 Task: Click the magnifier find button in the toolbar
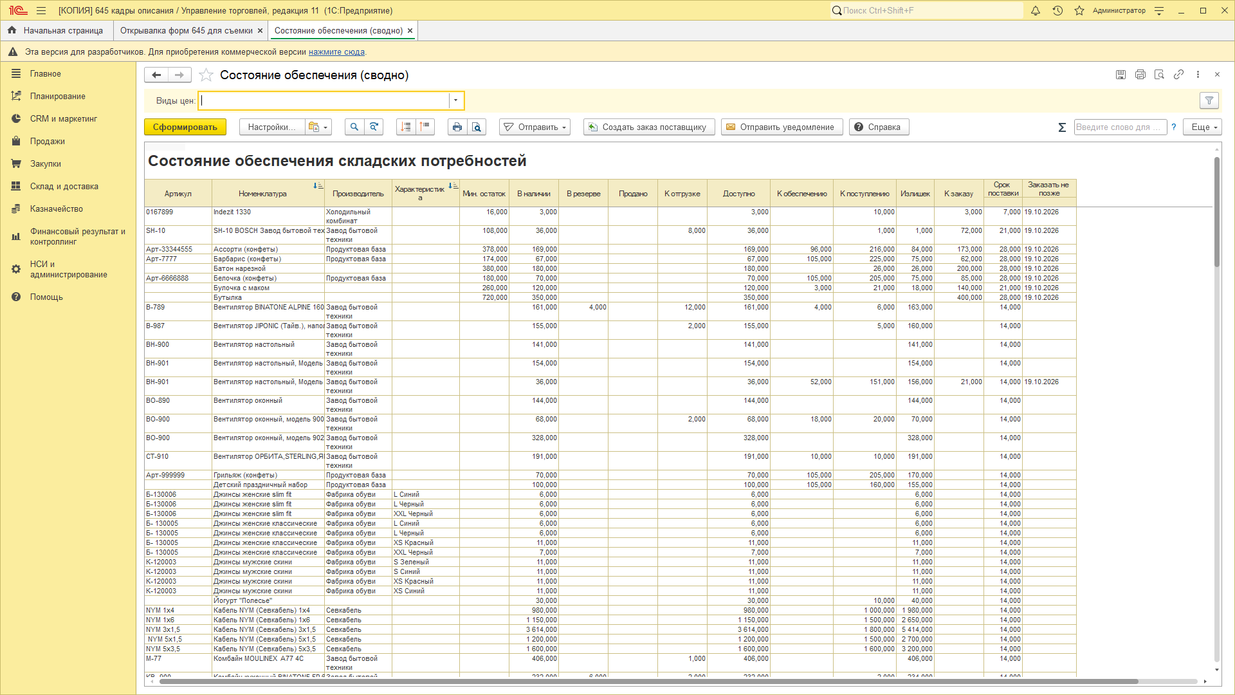pyautogui.click(x=354, y=127)
